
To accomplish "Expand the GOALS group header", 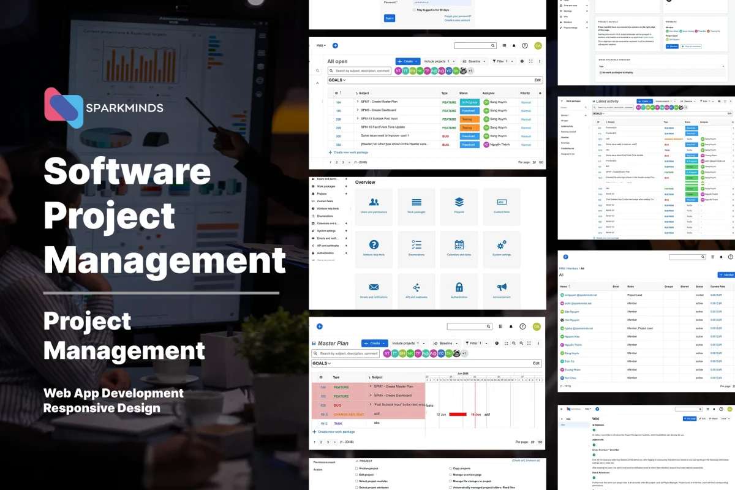I will pos(335,80).
